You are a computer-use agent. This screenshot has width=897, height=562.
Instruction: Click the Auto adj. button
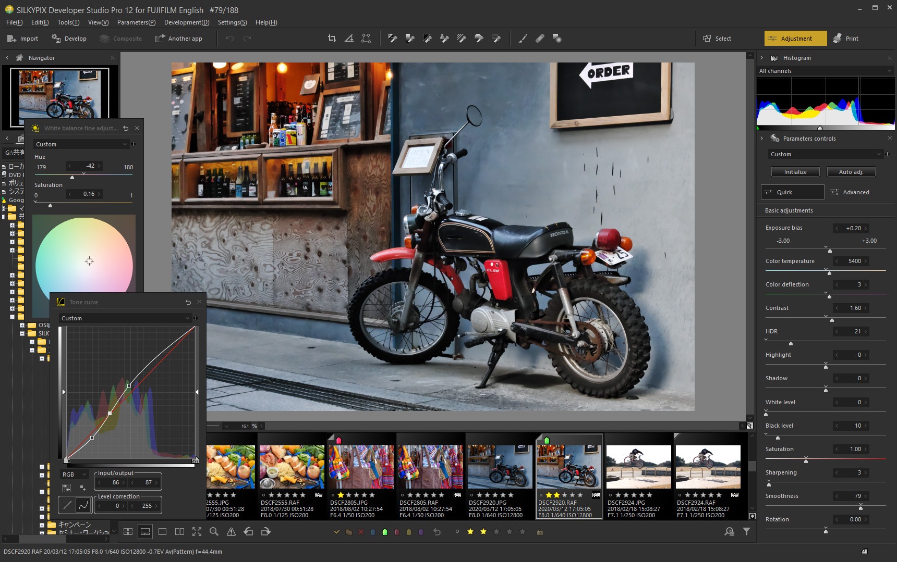(x=851, y=172)
